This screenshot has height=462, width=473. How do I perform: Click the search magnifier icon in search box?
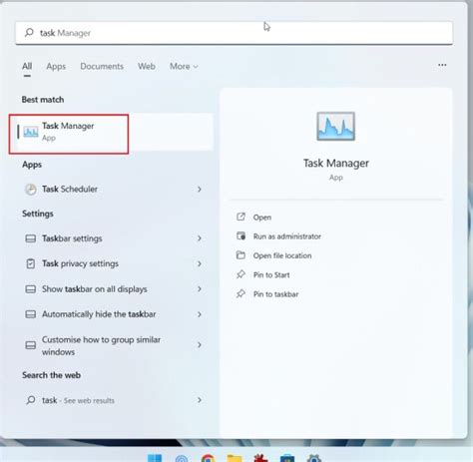click(x=29, y=33)
